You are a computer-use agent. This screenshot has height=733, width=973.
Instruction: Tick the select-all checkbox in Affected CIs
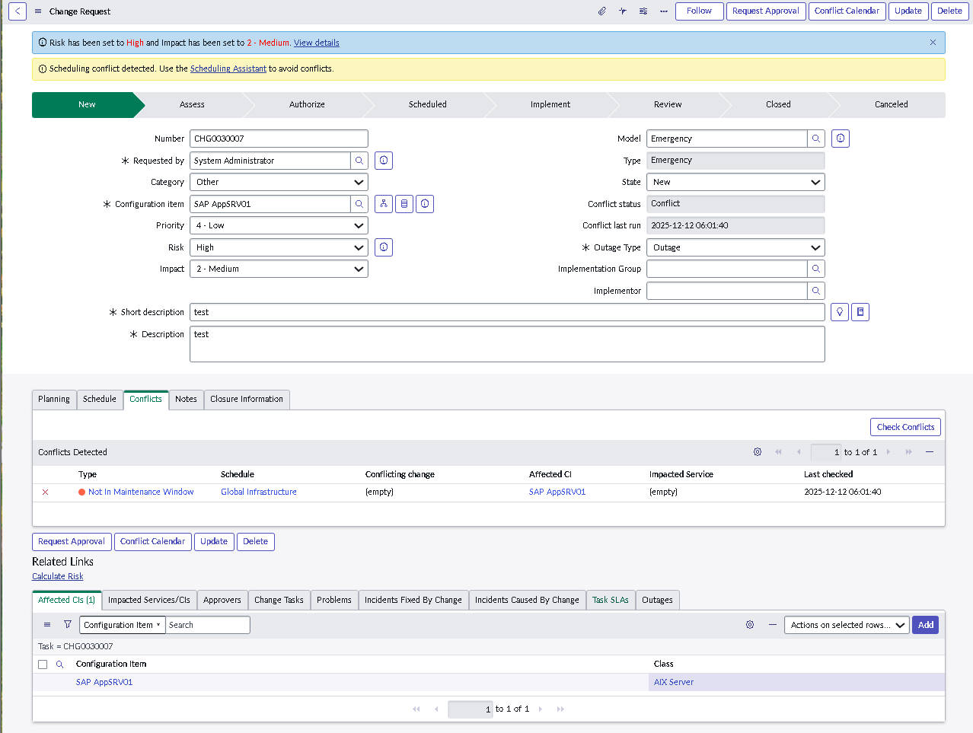[43, 664]
